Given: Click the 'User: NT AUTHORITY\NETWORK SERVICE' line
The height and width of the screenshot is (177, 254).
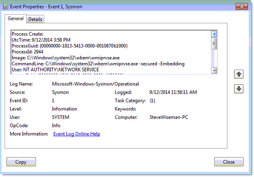Looking at the screenshot, I should click(55, 70).
